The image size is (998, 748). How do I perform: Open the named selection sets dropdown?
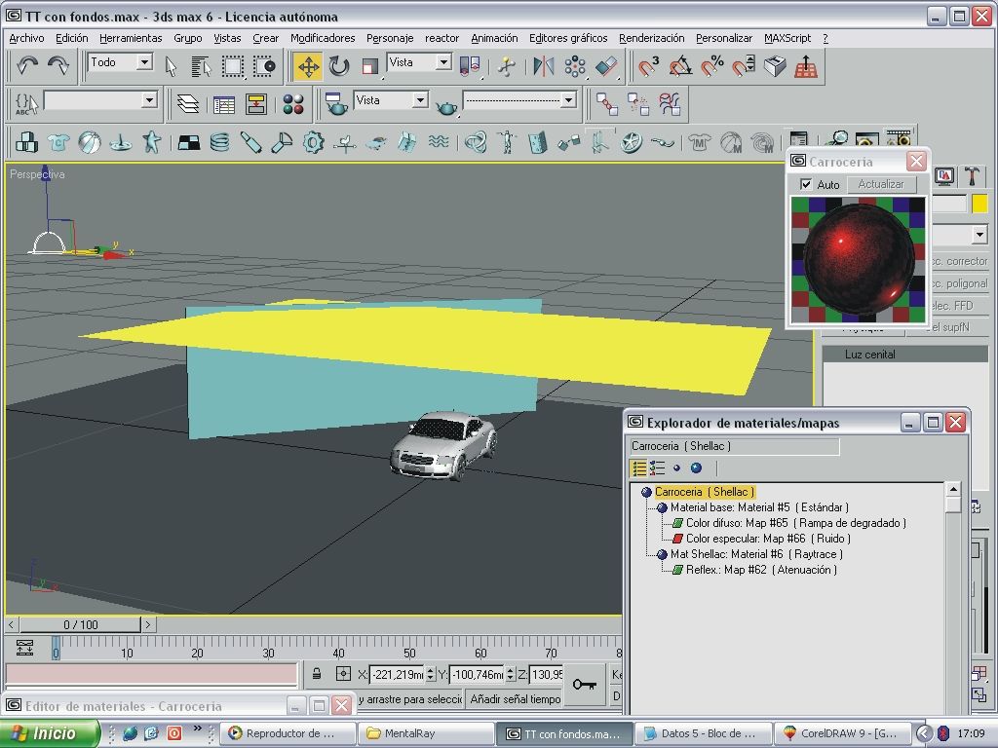pos(149,99)
